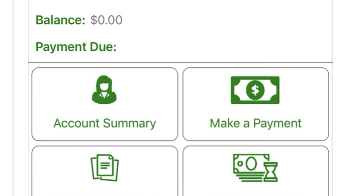Click the banknote above the stacked lines
Image resolution: width=344 pixels, height=196 pixels.
pyautogui.click(x=251, y=164)
